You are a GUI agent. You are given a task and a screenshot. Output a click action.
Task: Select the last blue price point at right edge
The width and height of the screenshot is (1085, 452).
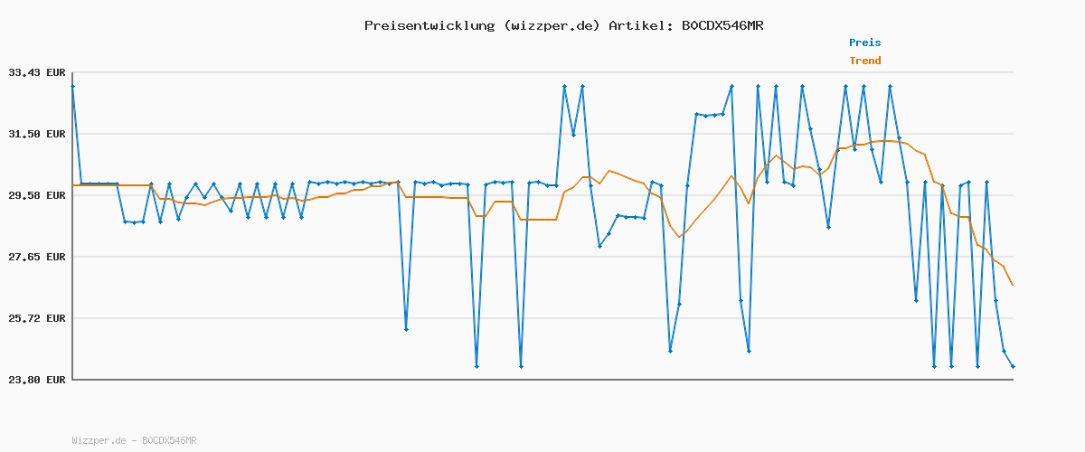[1013, 366]
